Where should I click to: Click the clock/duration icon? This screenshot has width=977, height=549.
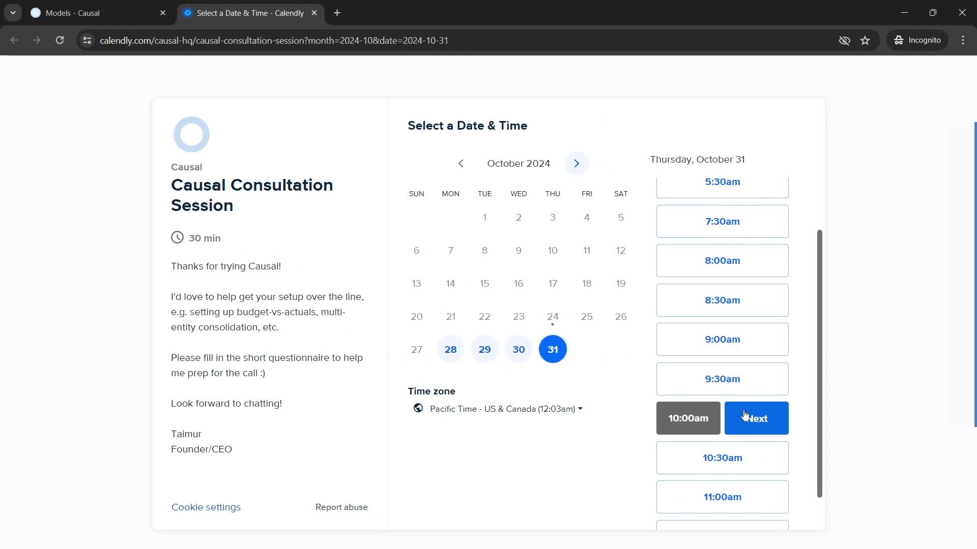pyautogui.click(x=177, y=237)
